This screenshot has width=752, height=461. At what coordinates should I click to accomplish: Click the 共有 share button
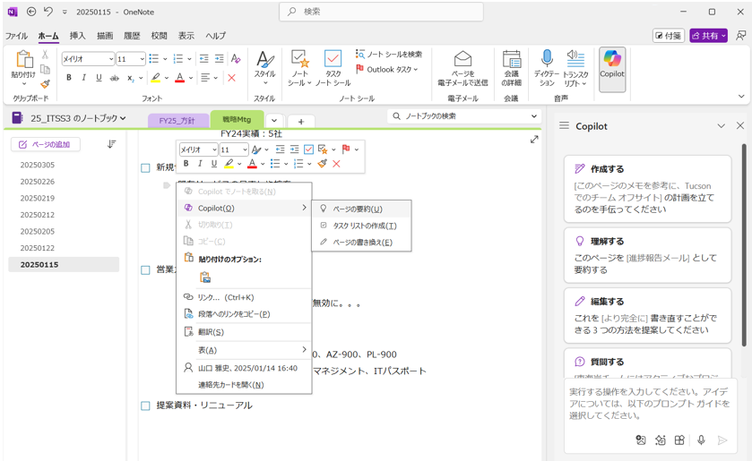708,36
